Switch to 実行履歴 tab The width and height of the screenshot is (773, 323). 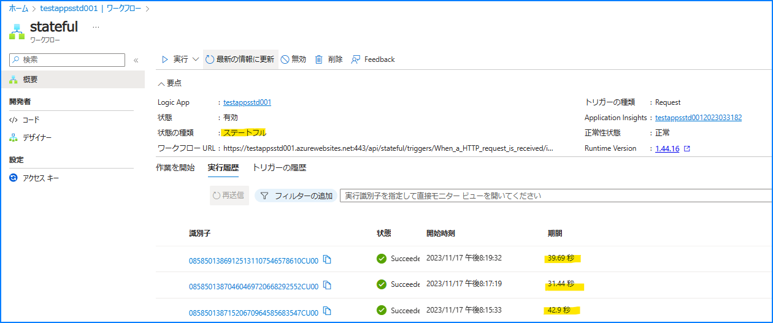[x=223, y=167]
